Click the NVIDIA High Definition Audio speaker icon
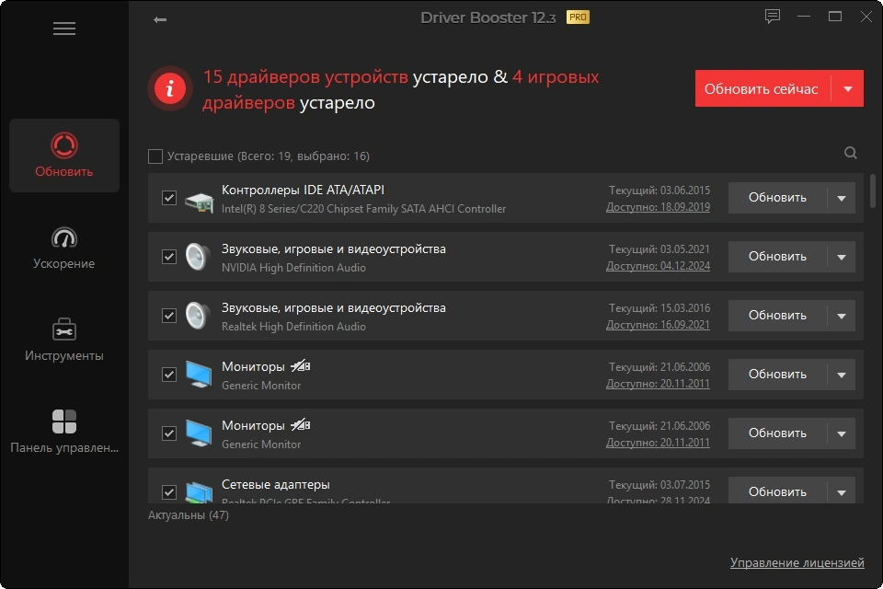 pyautogui.click(x=199, y=257)
